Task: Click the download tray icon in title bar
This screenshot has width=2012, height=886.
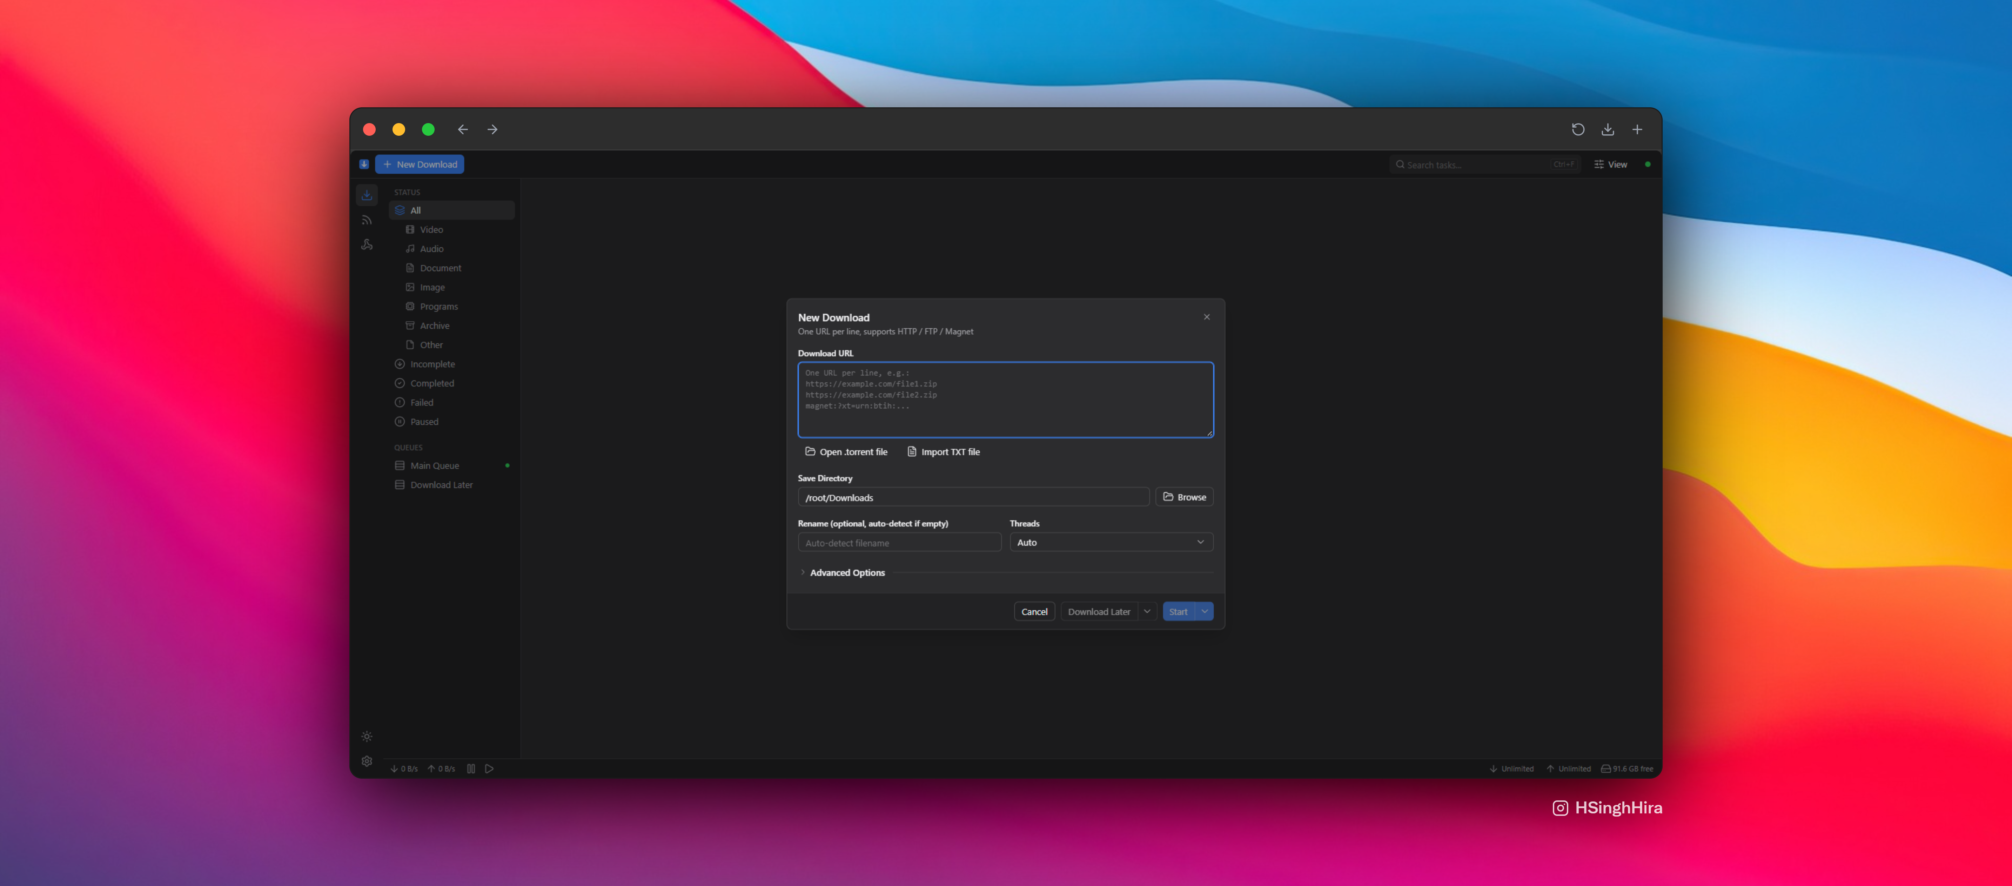Action: (1608, 130)
